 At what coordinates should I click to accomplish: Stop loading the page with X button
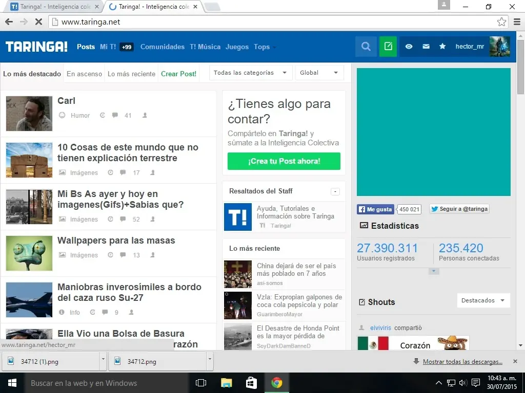point(38,22)
